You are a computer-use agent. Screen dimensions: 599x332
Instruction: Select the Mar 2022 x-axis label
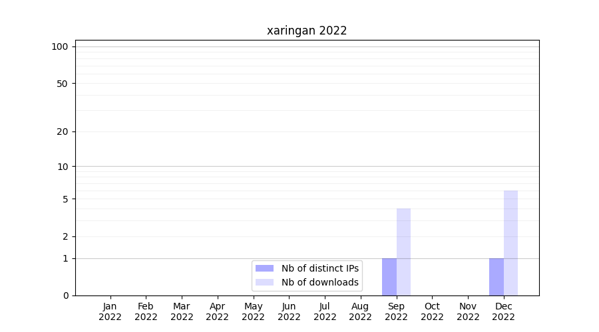182,311
